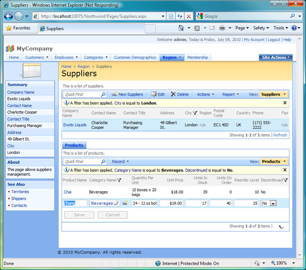306x270 pixels.
Task: Click the New Suppliers toolbar button
Action: (127, 94)
